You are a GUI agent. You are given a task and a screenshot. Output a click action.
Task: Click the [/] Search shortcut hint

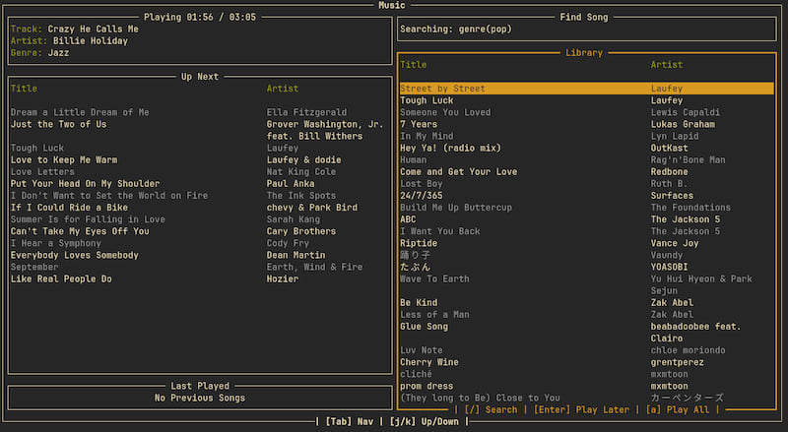point(491,409)
